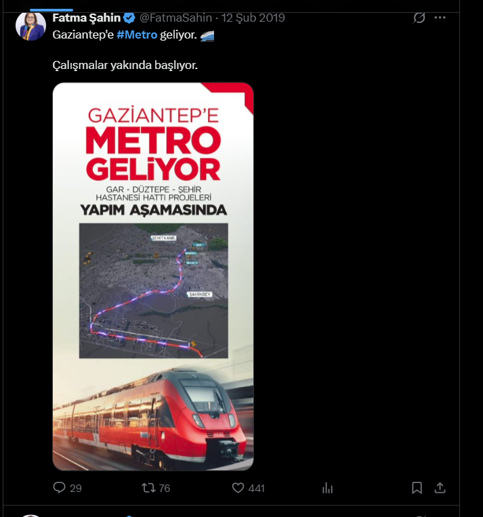Click the reply speech bubble icon
The height and width of the screenshot is (517, 483).
[x=60, y=488]
